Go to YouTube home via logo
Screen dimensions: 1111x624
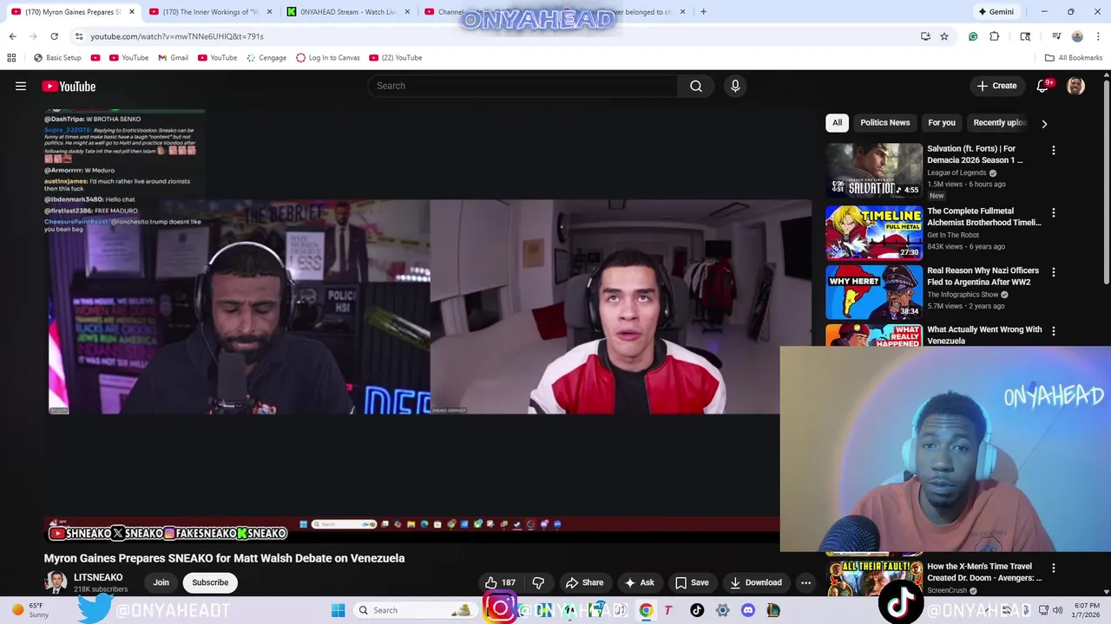(x=69, y=86)
